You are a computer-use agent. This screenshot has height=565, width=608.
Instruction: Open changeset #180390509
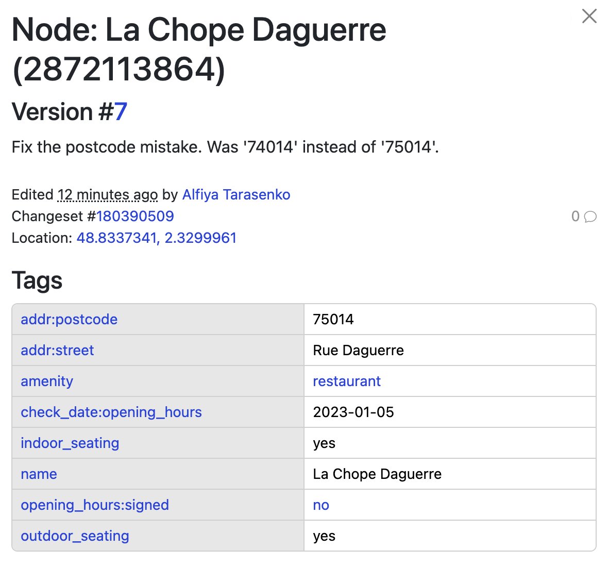[x=135, y=217]
